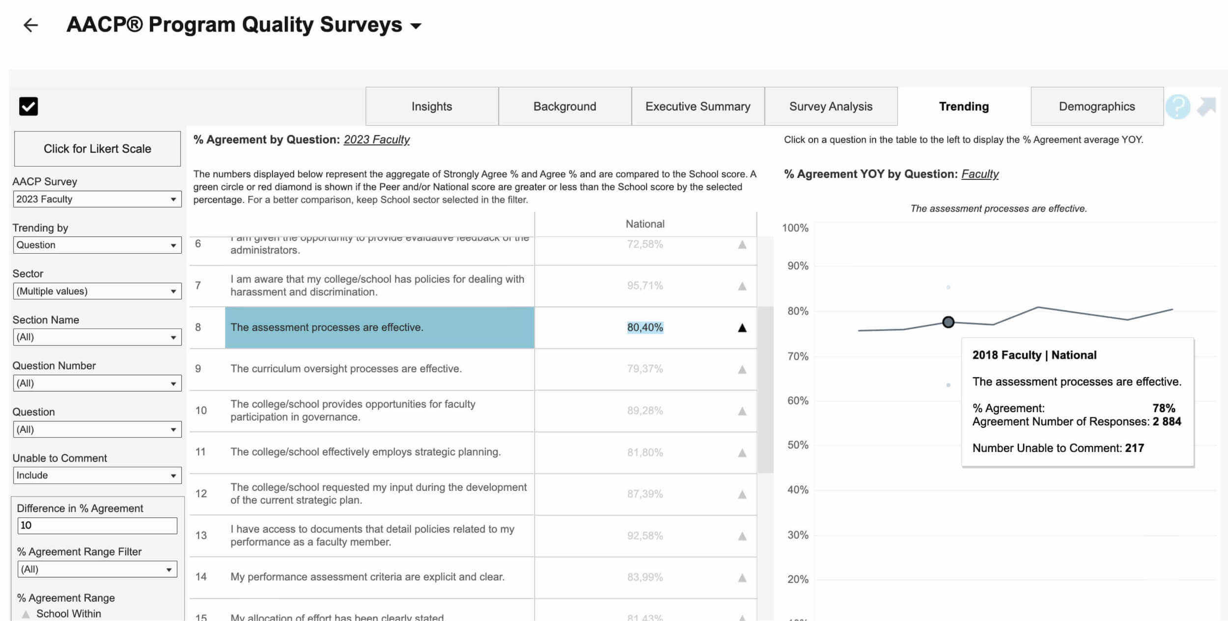Click the triangle marker in row 9
Image resolution: width=1228 pixels, height=621 pixels.
pyautogui.click(x=742, y=369)
